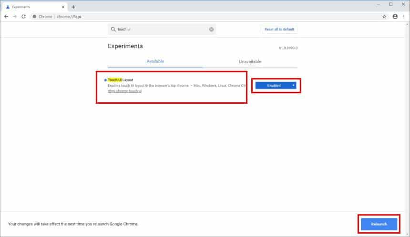Click the relaunch notice message text
The image size is (410, 237).
[73, 224]
